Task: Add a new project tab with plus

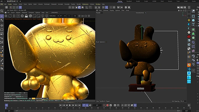Action: (20, 1)
